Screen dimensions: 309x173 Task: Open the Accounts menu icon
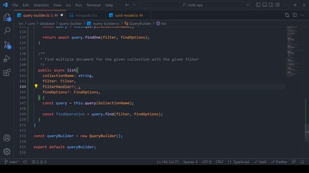[7, 138]
